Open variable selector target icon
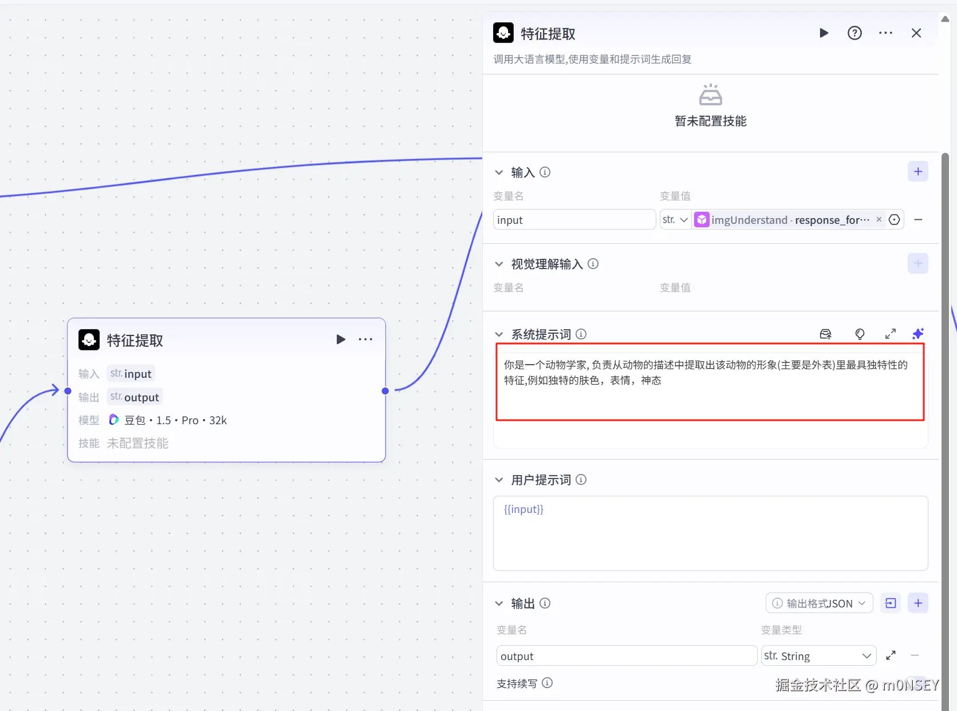This screenshot has width=957, height=711. [894, 220]
